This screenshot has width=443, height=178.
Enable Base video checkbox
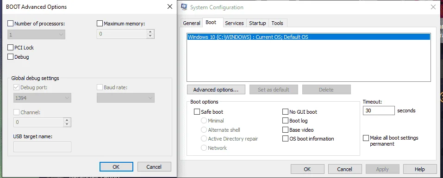(285, 130)
